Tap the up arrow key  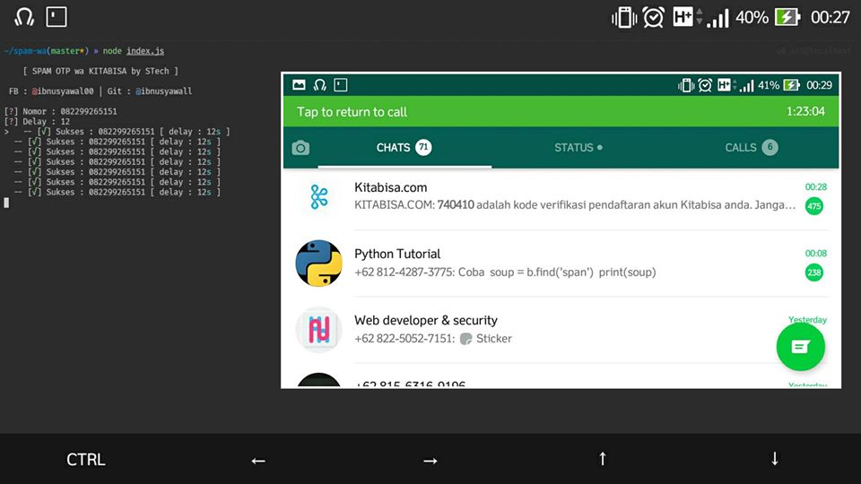(603, 459)
